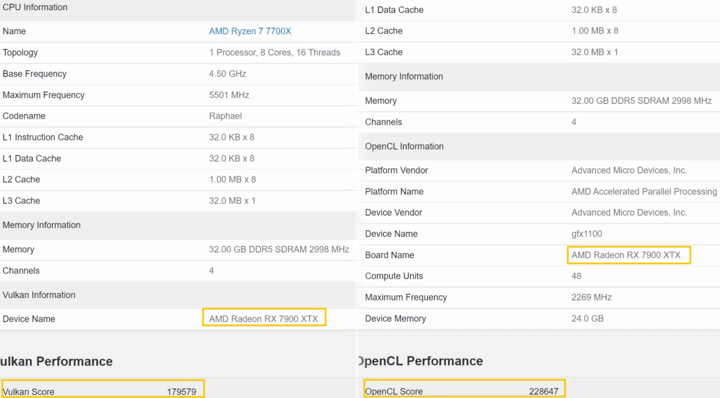The width and height of the screenshot is (720, 398).
Task: Click the gfx1100 device name value
Action: pos(586,234)
